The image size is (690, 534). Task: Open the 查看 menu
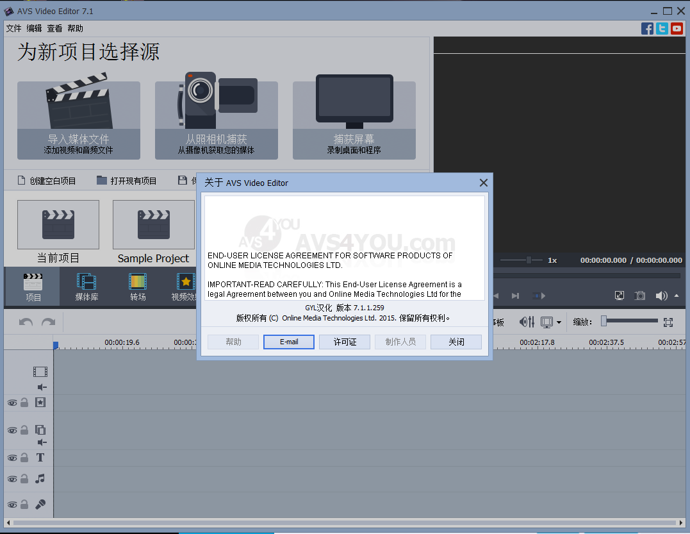tap(54, 29)
